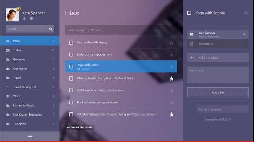This screenshot has height=142, width=254.
Task: Star Grab coffee with Hayley
Action: 172,43
